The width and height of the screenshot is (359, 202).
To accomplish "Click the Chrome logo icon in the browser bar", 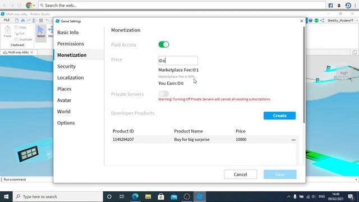I will click(29, 5).
